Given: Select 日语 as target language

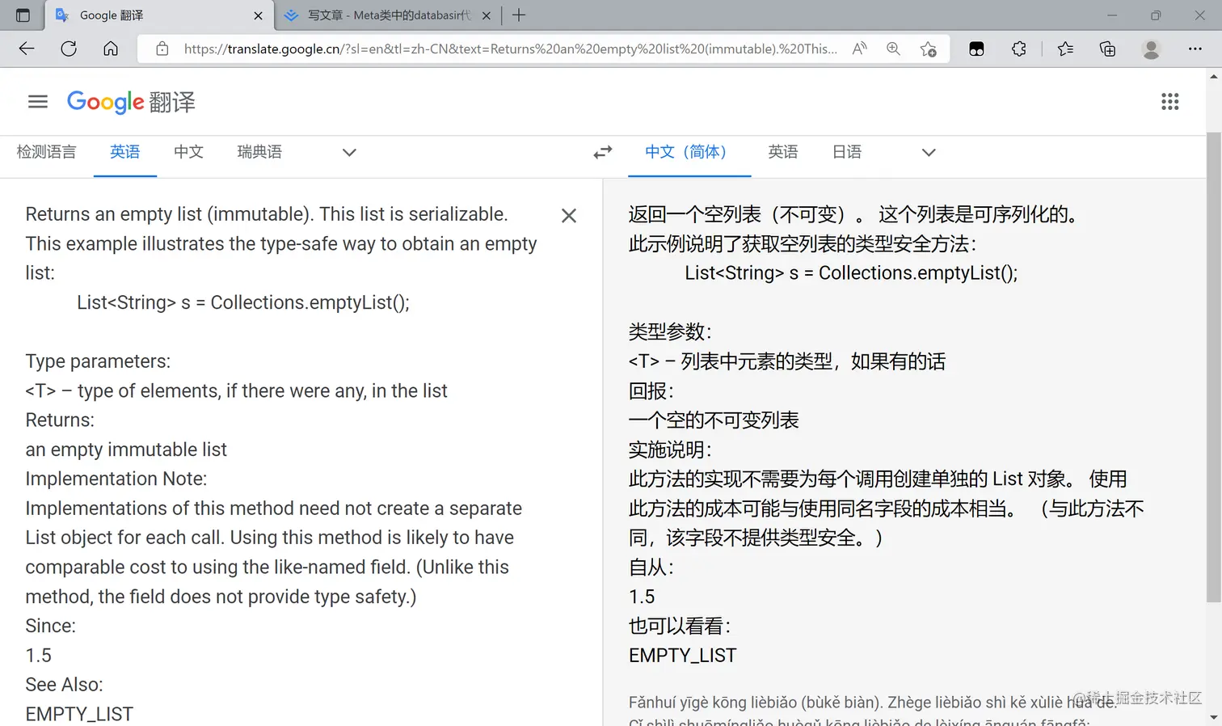Looking at the screenshot, I should tap(847, 152).
